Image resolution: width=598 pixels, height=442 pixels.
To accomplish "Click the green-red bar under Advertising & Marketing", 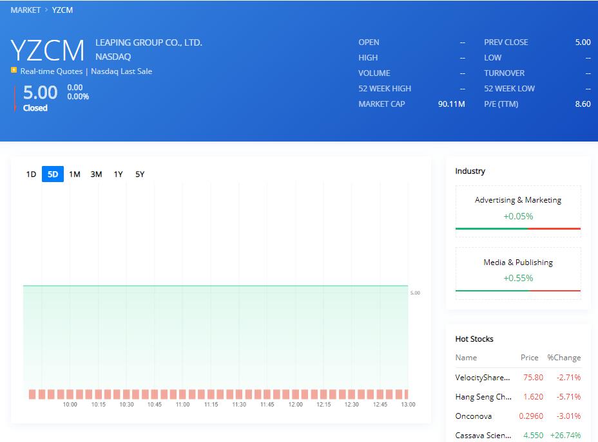I will [x=517, y=228].
